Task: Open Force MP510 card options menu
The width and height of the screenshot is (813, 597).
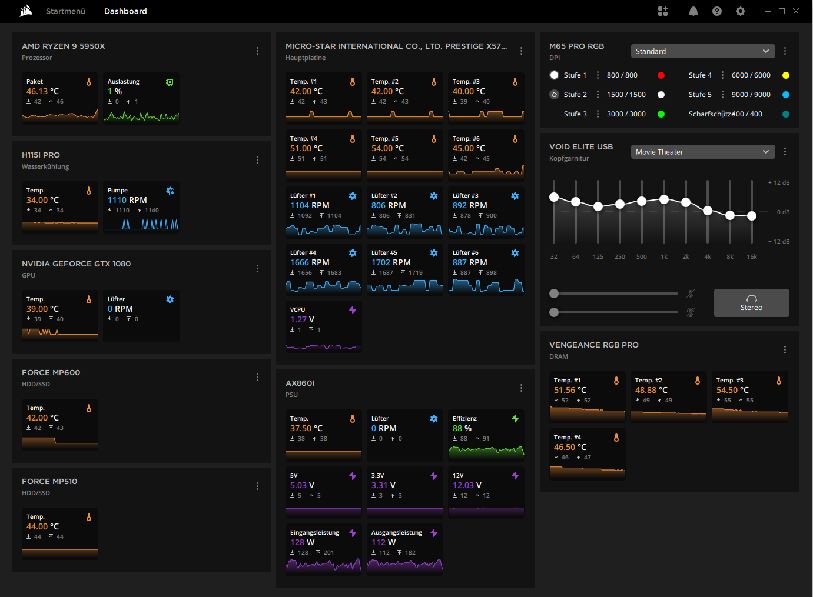Action: click(257, 486)
